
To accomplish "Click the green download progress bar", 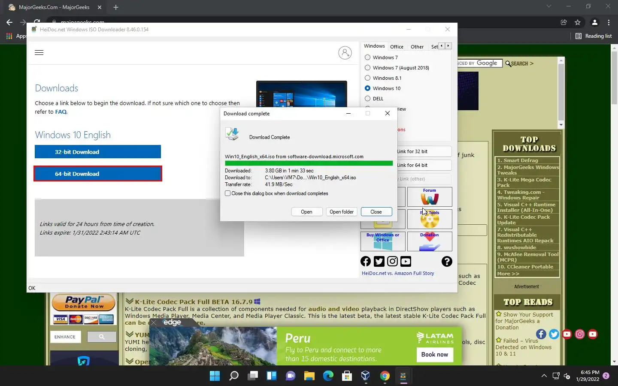I will [309, 163].
